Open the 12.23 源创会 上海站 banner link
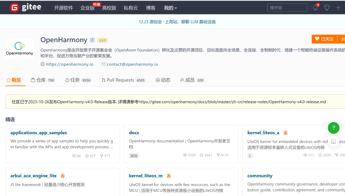Image resolution: width=345 pixels, height=196 pixels. 177,22
